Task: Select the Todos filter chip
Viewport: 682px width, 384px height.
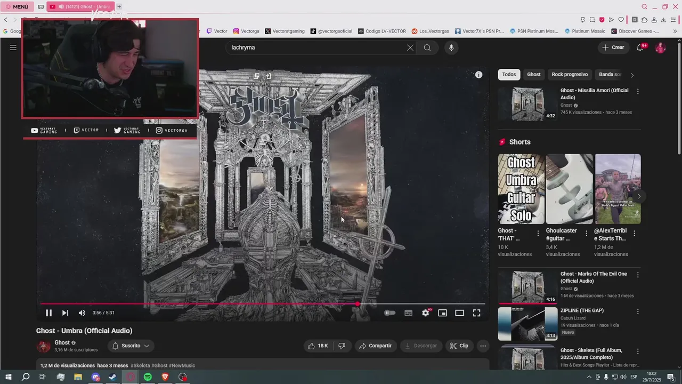Action: point(509,75)
